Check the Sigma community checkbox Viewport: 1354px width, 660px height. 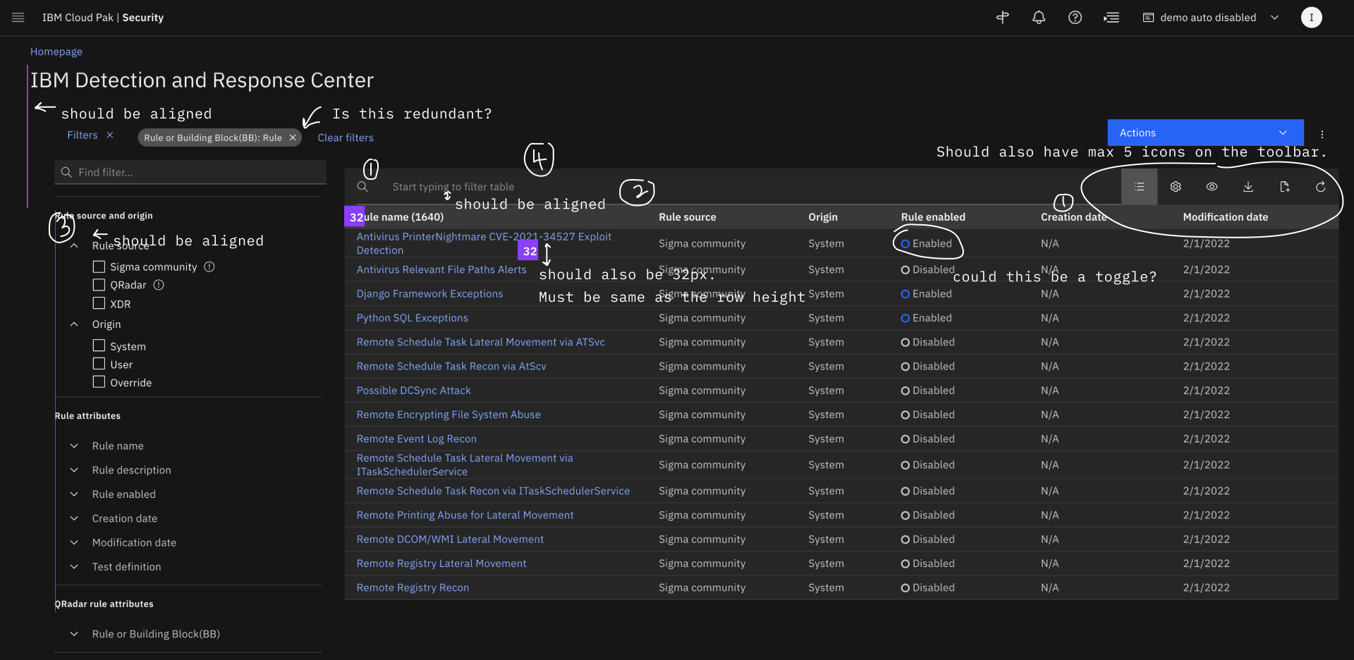pyautogui.click(x=99, y=267)
